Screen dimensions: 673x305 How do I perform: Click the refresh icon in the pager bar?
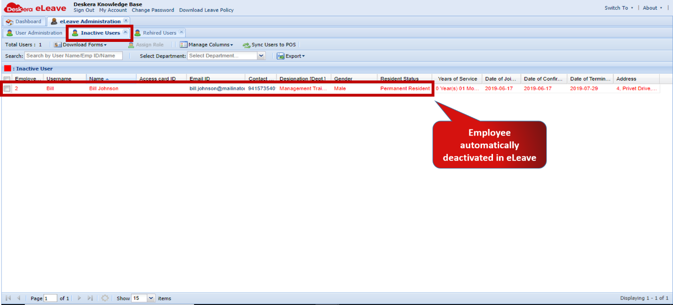pyautogui.click(x=105, y=298)
